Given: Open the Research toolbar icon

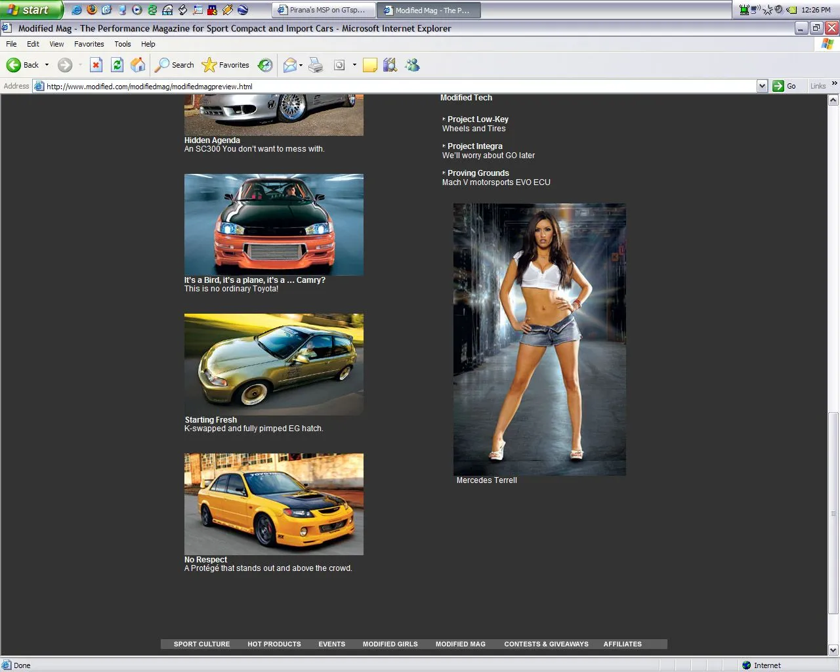Looking at the screenshot, I should 390,65.
